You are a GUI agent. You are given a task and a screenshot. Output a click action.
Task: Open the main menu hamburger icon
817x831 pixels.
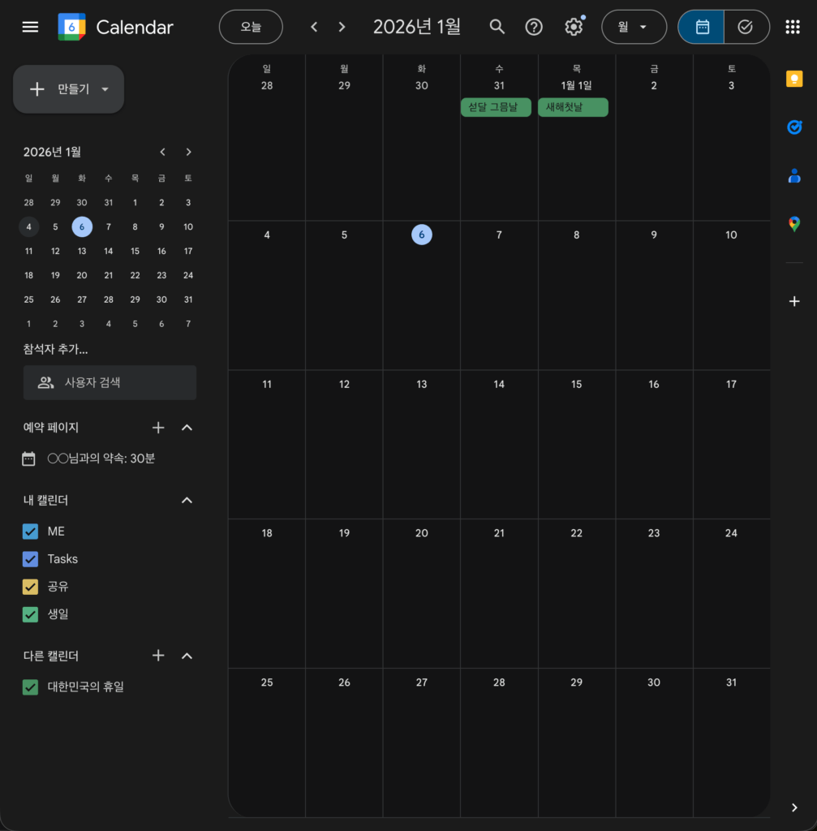pos(30,27)
